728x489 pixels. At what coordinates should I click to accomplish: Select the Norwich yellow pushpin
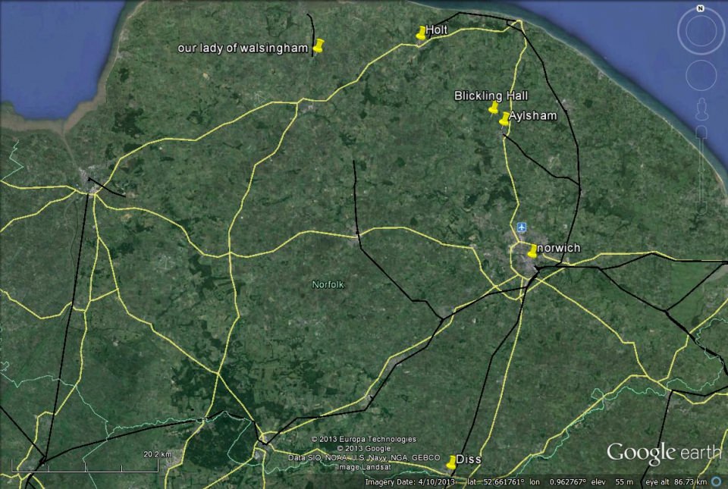[x=532, y=252]
